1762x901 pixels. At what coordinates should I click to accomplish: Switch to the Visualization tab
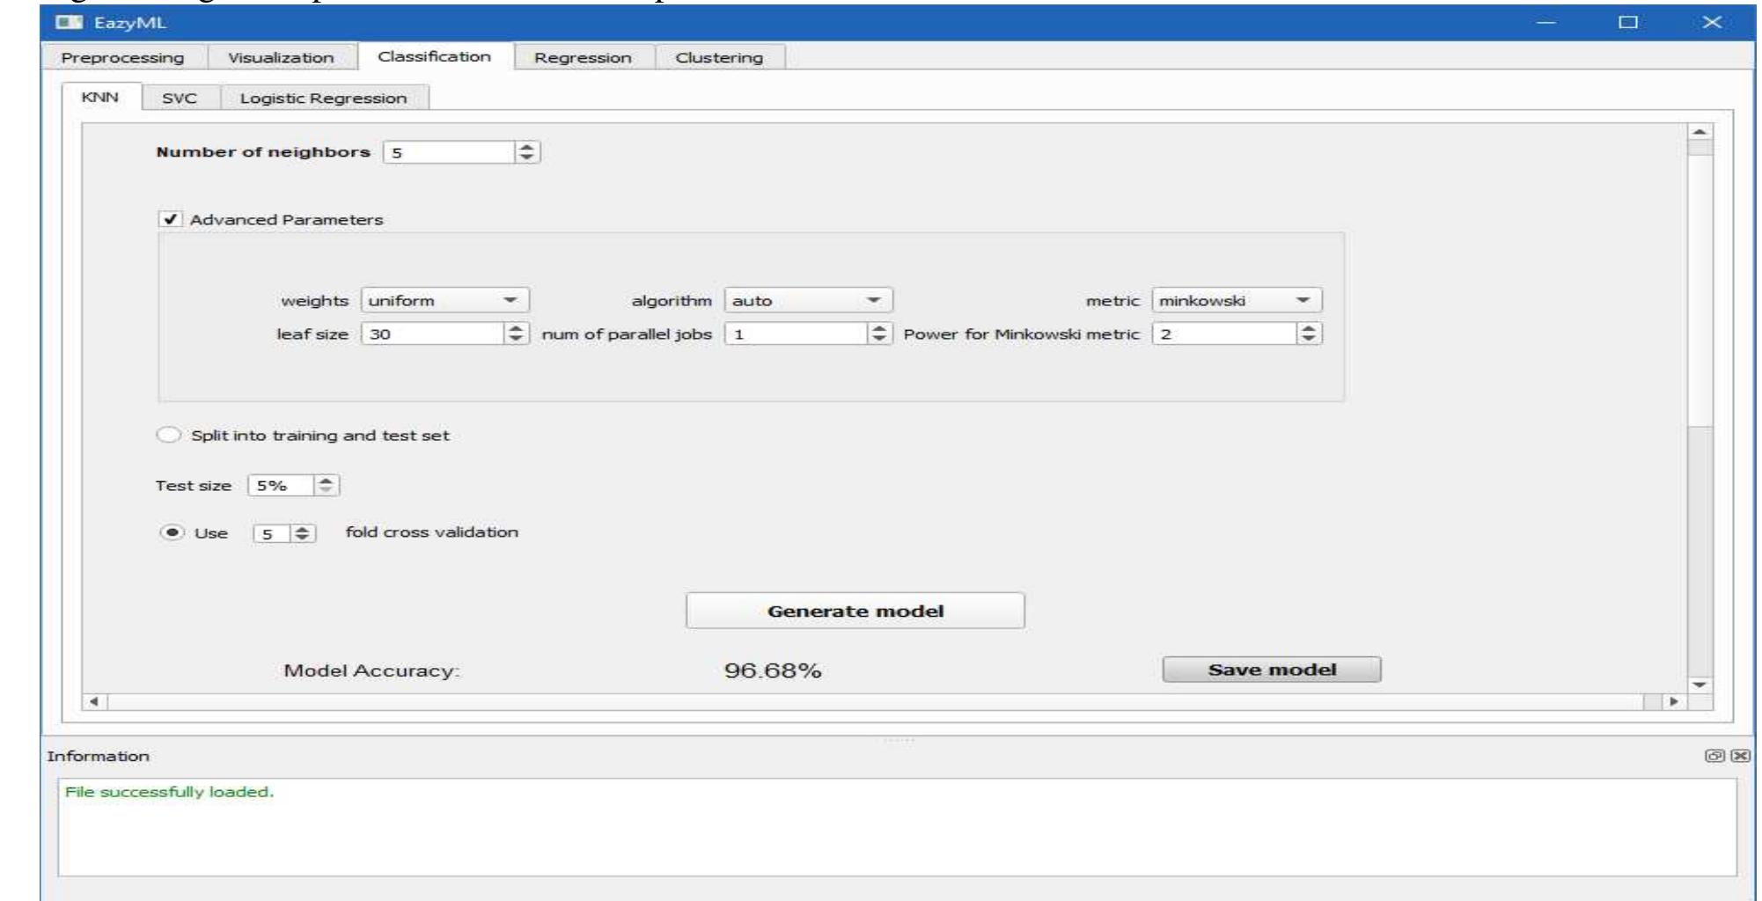coord(281,57)
